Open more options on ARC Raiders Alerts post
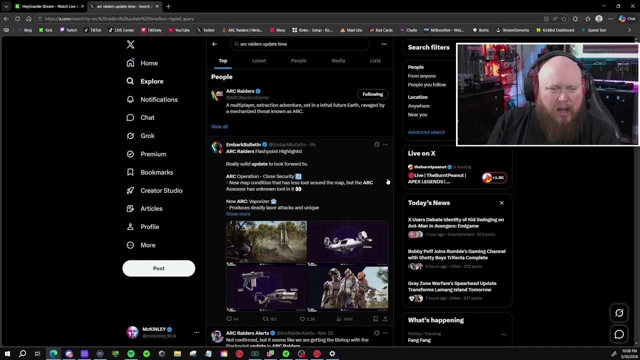The height and width of the screenshot is (360, 640). point(385,333)
